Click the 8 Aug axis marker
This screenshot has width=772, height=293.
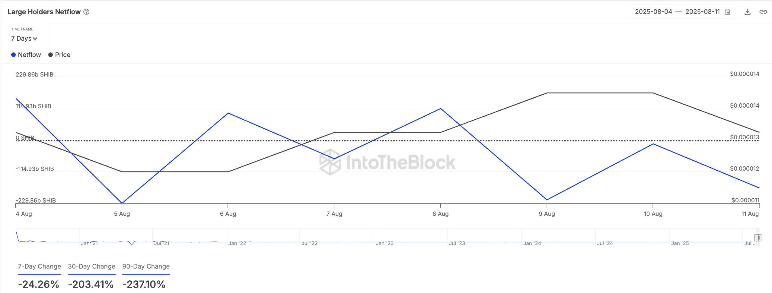pos(440,214)
